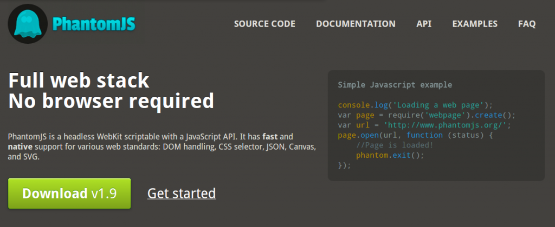
Task: Open the EXAMPLES navigation link
Action: (475, 24)
